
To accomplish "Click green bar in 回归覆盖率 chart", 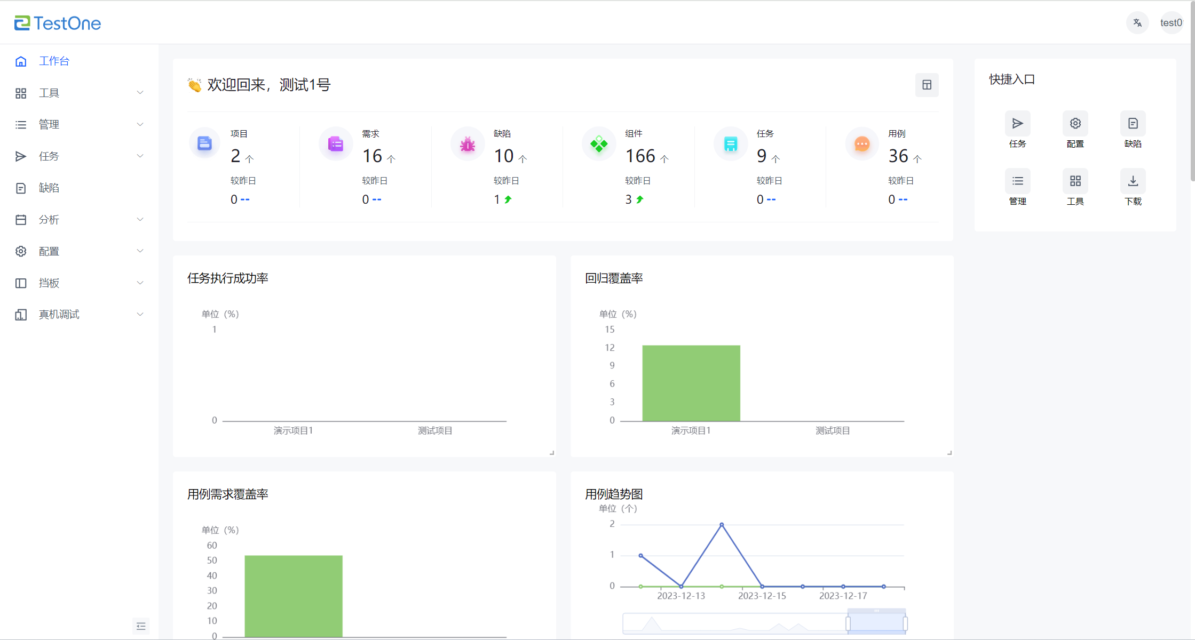I will (691, 383).
